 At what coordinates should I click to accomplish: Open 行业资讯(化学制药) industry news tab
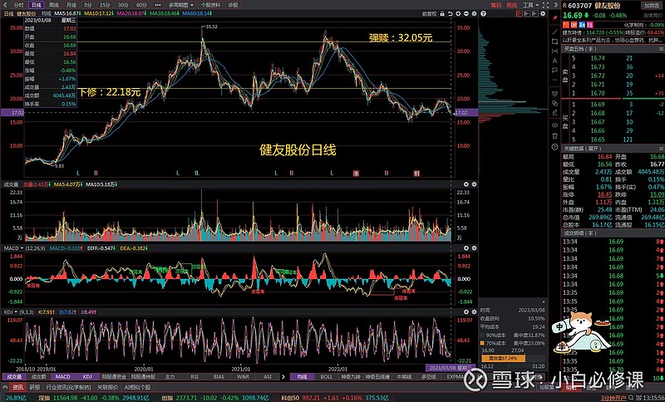(x=69, y=387)
